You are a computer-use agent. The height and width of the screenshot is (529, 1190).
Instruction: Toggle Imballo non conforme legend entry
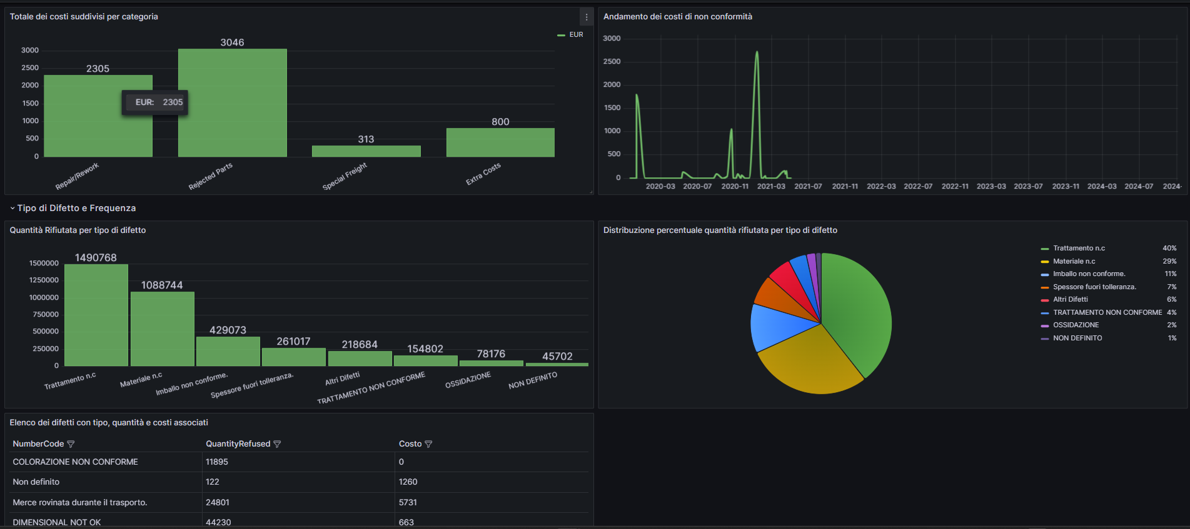click(x=1089, y=274)
